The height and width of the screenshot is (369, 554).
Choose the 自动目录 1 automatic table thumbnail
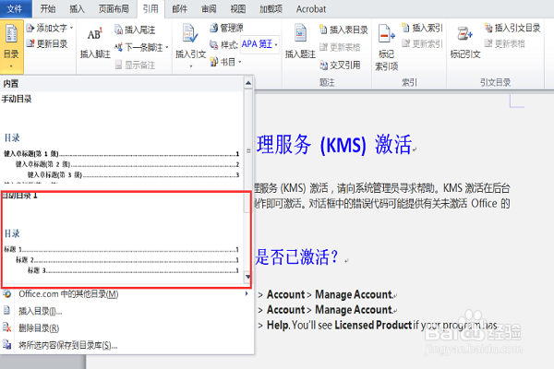[x=122, y=238]
